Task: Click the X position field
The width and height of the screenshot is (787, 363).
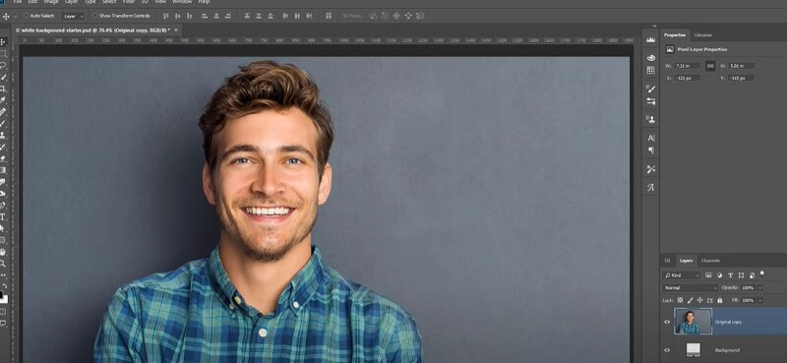Action: click(x=687, y=79)
